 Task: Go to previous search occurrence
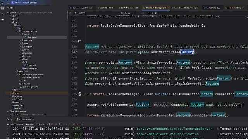(x=149, y=13)
